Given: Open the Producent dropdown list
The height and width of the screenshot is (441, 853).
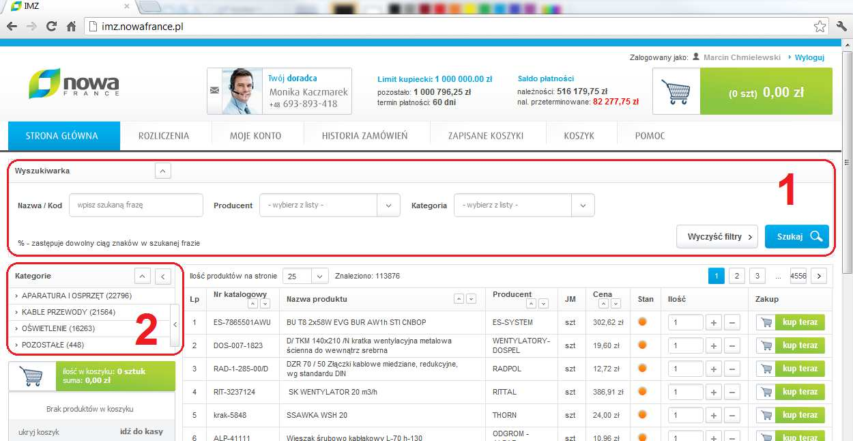Looking at the screenshot, I should tap(330, 205).
